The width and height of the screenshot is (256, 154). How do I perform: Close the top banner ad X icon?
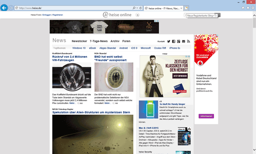click(158, 21)
